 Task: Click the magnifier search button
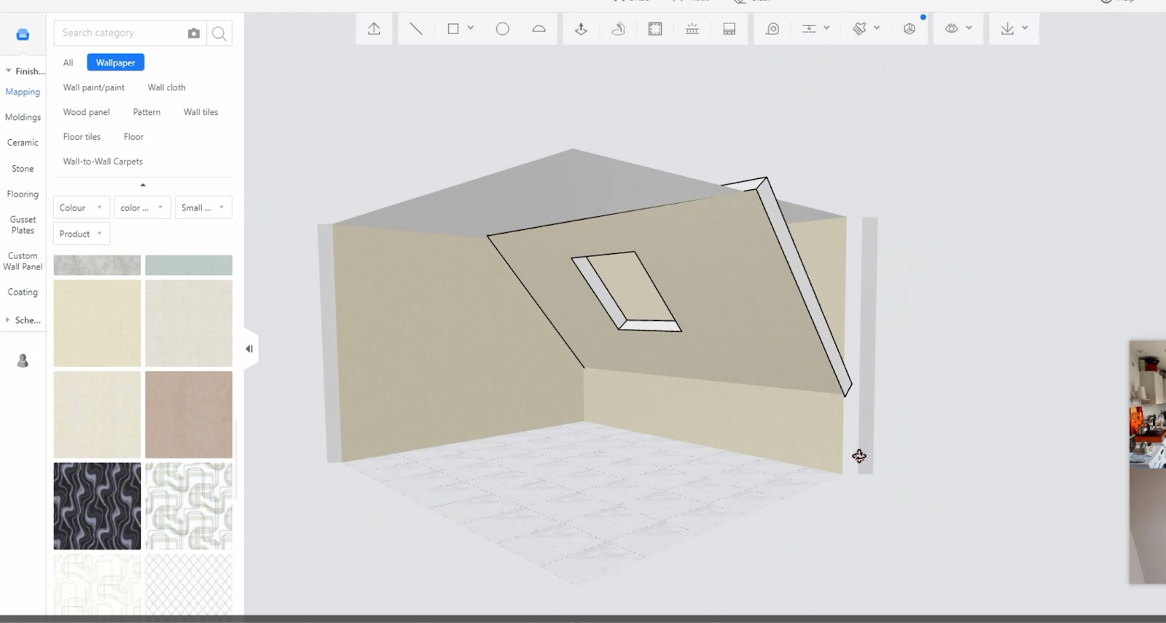219,33
